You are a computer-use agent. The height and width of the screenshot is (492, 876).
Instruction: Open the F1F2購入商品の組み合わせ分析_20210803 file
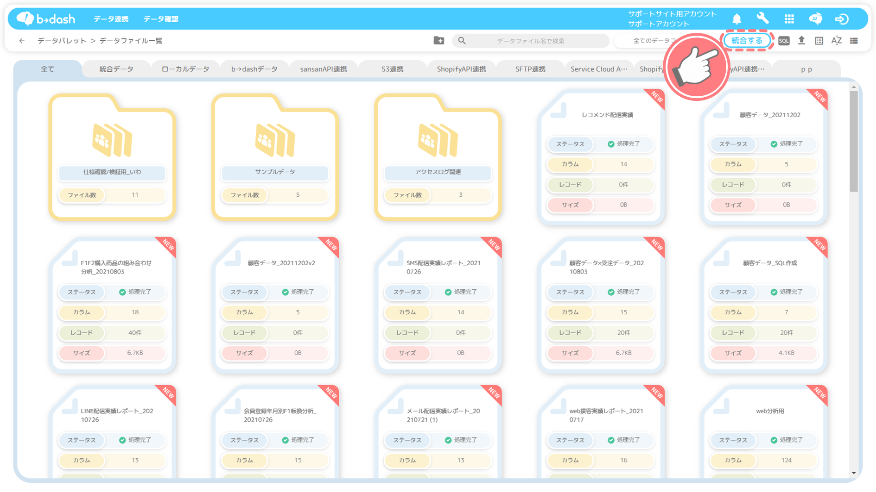click(x=112, y=305)
